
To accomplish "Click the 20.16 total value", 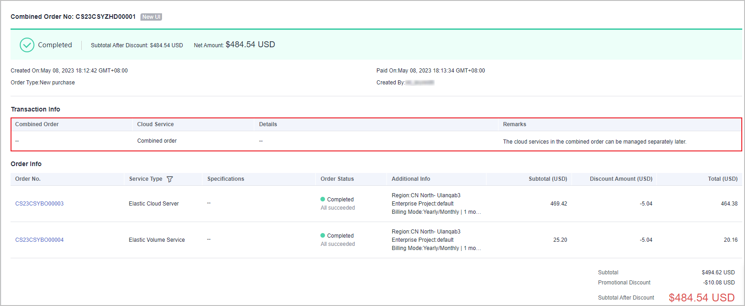I will click(x=730, y=240).
